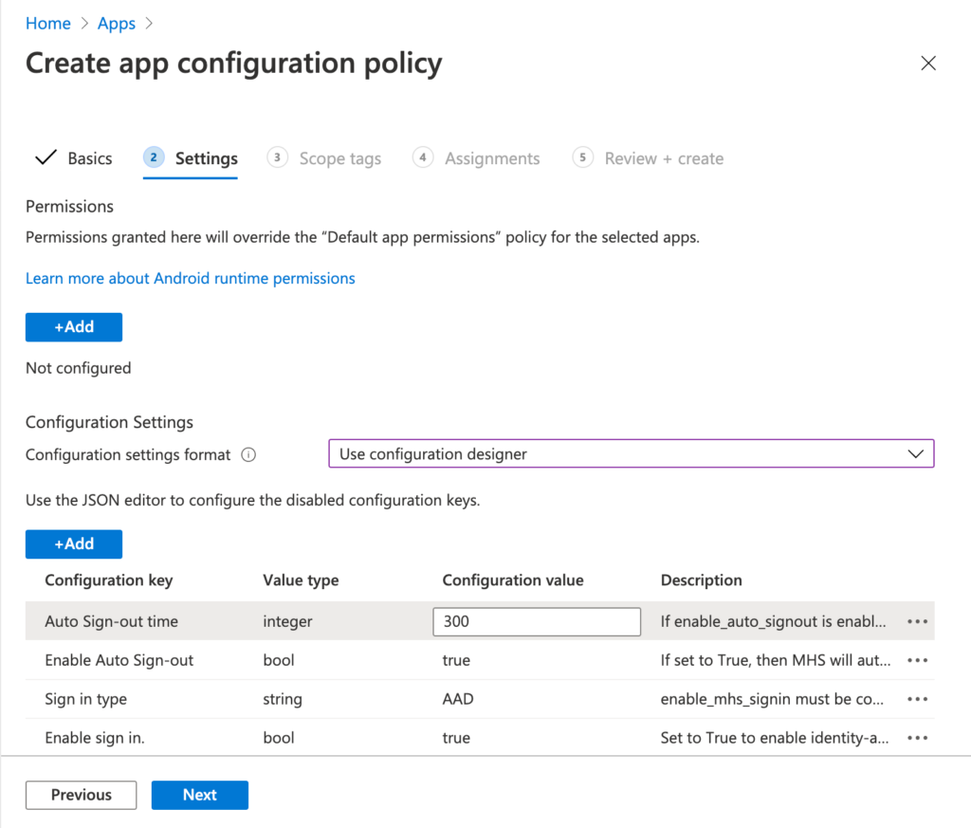Click the Next button
Image resolution: width=971 pixels, height=828 pixels.
(x=199, y=795)
